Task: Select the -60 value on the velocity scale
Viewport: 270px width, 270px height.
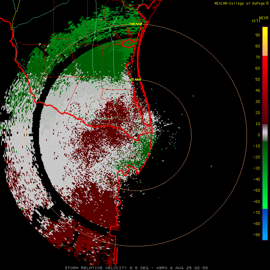Action: coord(256,202)
